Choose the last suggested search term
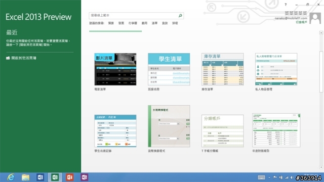 click(x=175, y=23)
